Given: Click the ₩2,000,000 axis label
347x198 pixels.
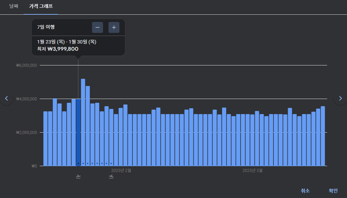Looking at the screenshot, I should 27,133.
